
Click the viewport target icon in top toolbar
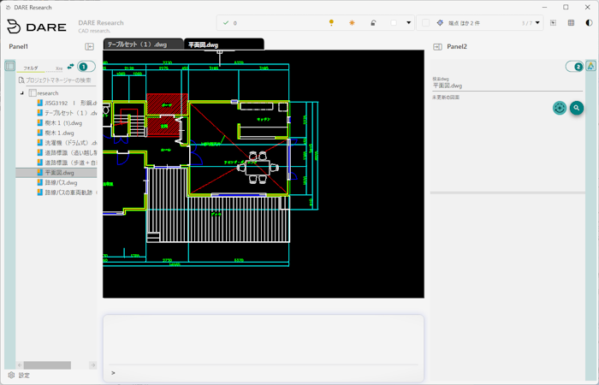pos(553,23)
